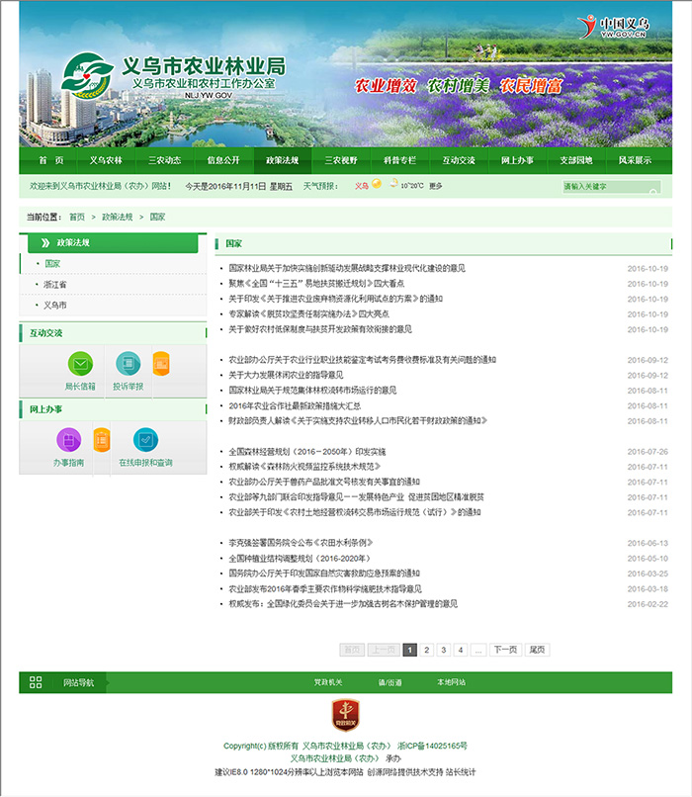Screen dimensions: 692x797
Task: Open the 全国森林经营规划 article link
Action: [x=306, y=451]
